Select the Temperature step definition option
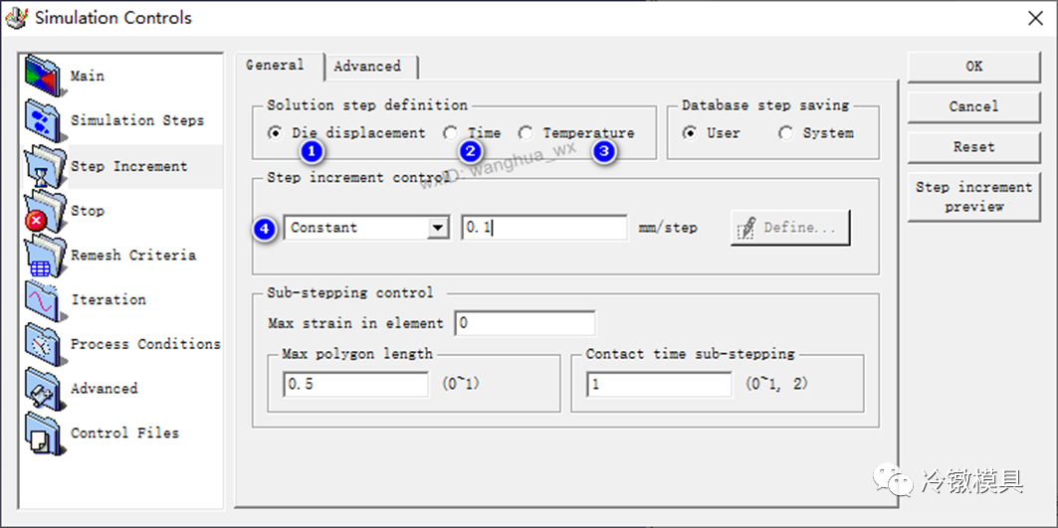This screenshot has width=1058, height=528. (x=526, y=133)
